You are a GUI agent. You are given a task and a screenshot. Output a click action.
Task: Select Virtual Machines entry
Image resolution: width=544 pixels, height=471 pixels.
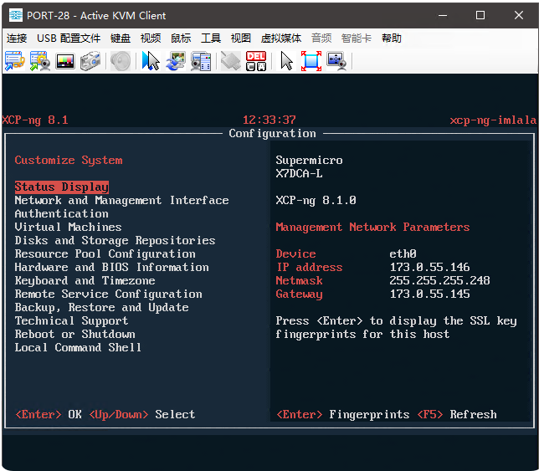[68, 228]
